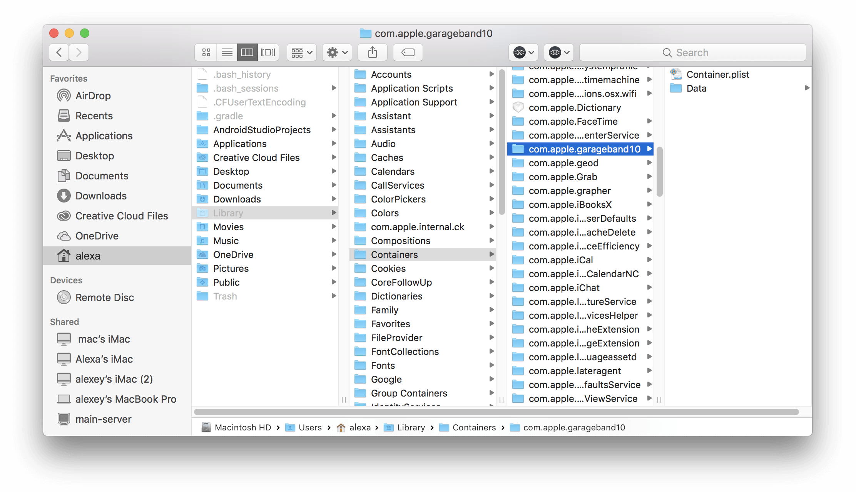856x492 pixels.
Task: Select Remote Disc under Devices
Action: tap(117, 297)
